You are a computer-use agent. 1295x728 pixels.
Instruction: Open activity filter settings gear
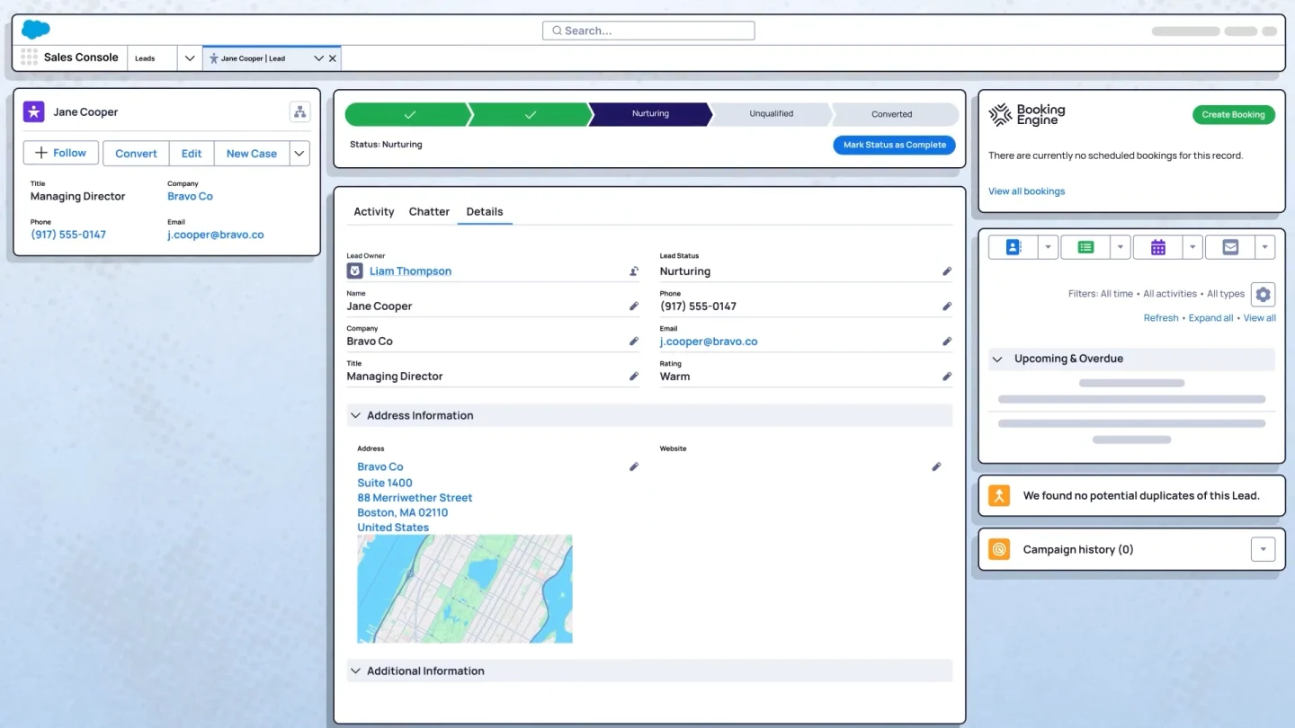click(x=1263, y=294)
